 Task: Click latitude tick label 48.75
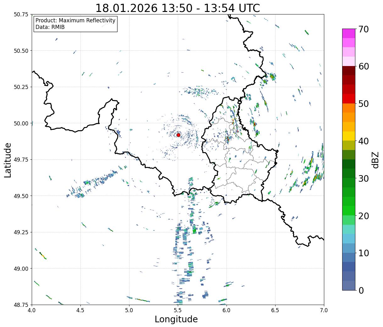(x=21, y=305)
